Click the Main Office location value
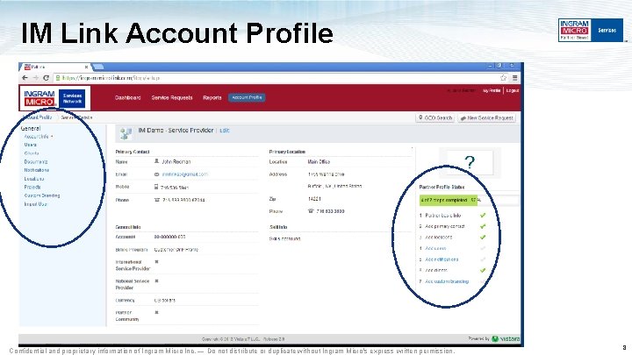The width and height of the screenshot is (632, 355). click(319, 162)
